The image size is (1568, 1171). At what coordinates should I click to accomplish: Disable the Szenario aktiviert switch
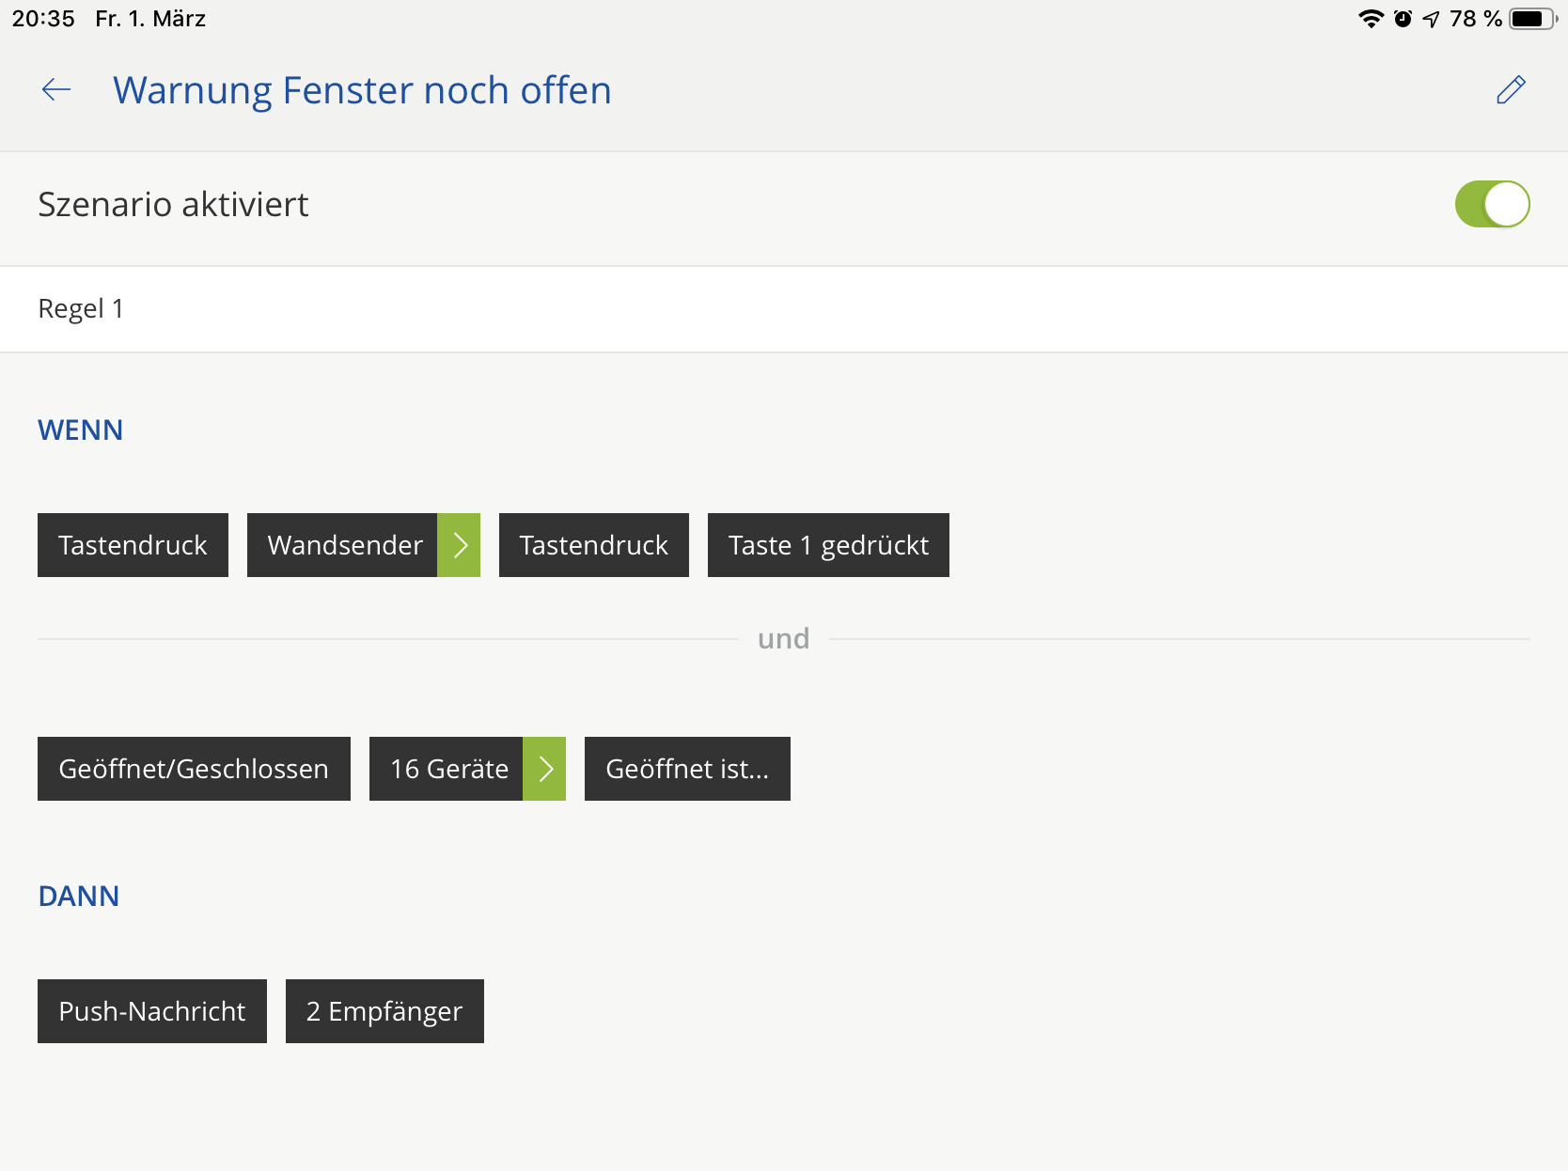click(1492, 204)
